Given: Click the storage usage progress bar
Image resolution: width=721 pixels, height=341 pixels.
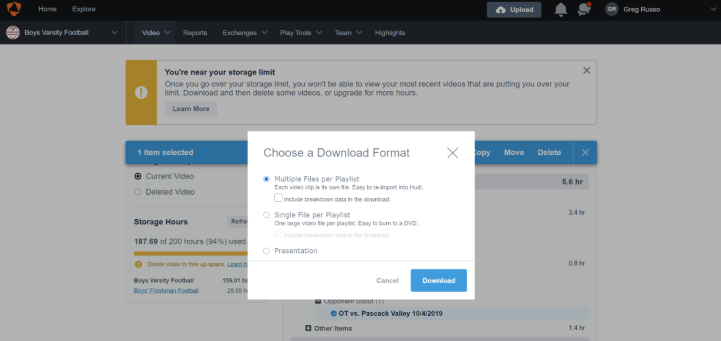Looking at the screenshot, I should pyautogui.click(x=190, y=253).
